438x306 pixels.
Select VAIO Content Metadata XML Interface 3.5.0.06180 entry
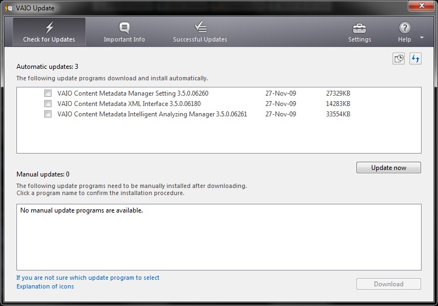point(129,104)
